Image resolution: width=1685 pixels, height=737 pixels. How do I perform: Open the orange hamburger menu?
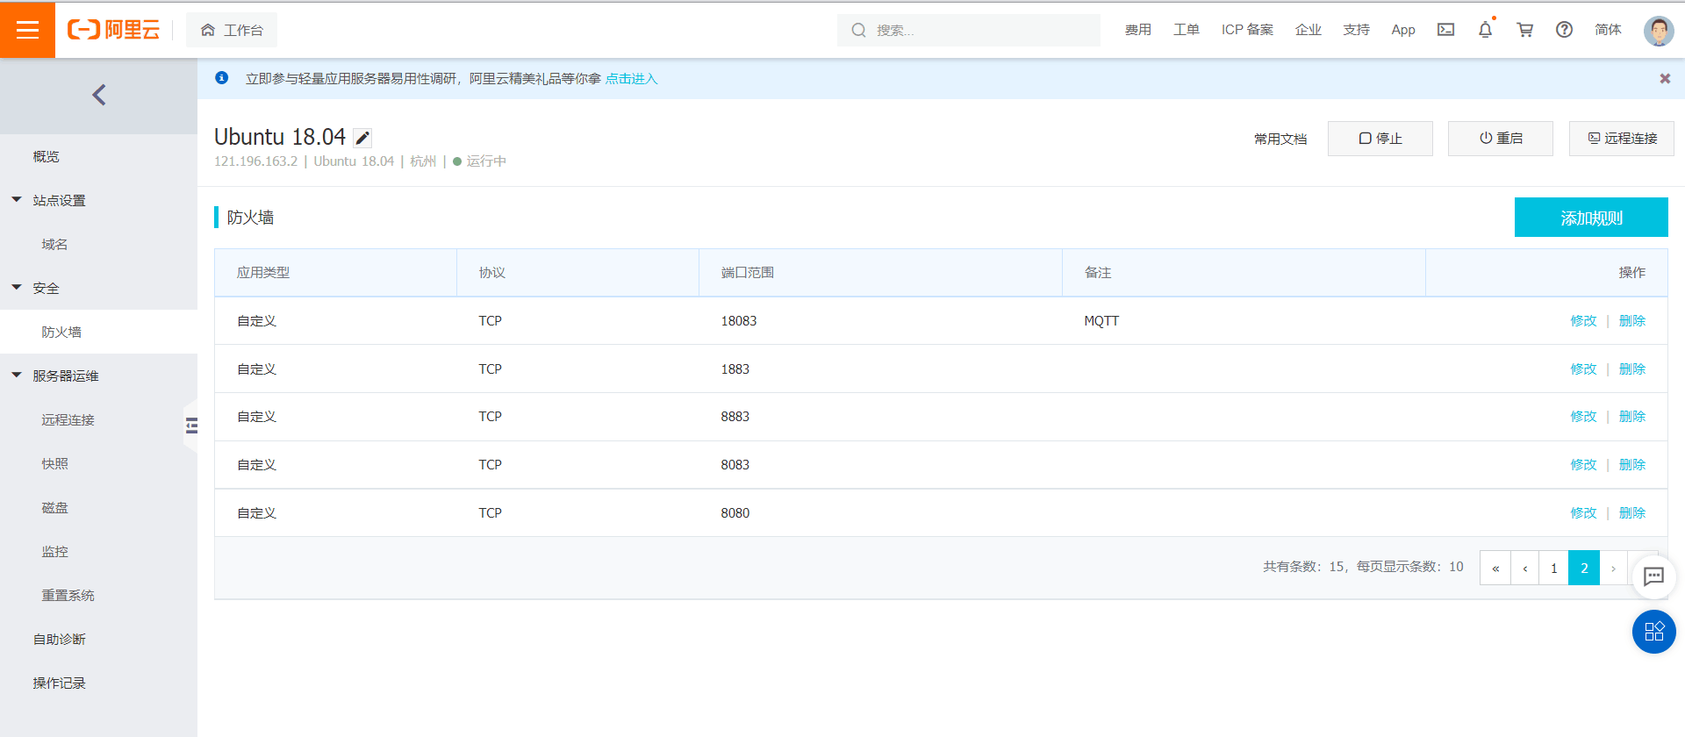tap(27, 30)
